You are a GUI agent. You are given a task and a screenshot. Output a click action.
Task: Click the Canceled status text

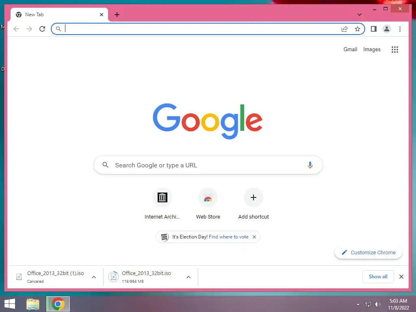[x=35, y=281]
